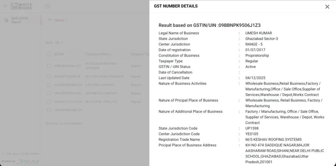Click company name M/S VISHAL PIPES LTD

click(101, 102)
